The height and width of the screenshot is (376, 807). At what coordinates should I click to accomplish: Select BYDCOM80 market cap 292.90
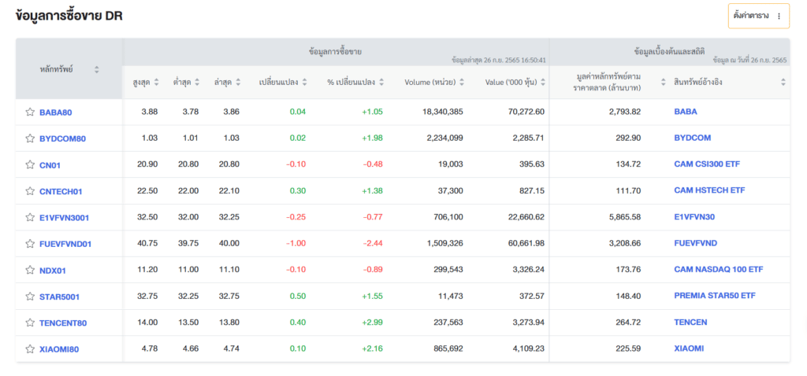pyautogui.click(x=628, y=138)
